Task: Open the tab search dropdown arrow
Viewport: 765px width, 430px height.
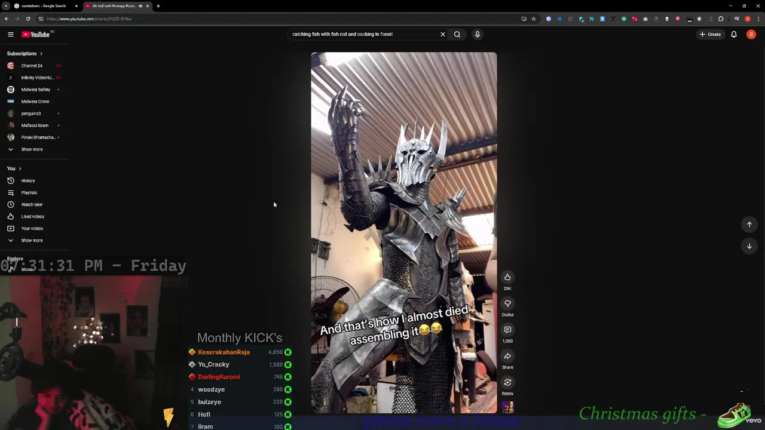Action: [x=6, y=6]
